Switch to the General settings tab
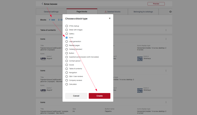This screenshot has height=115, width=197. tap(51, 12)
